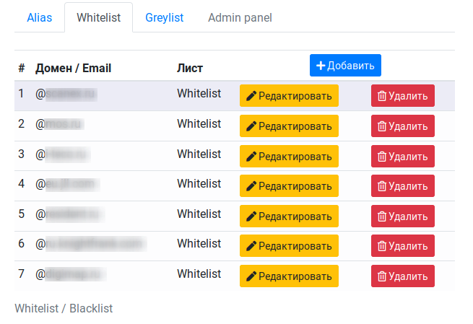Edit row 5 with Редактировать button
Image resolution: width=473 pixels, height=324 pixels.
point(289,216)
